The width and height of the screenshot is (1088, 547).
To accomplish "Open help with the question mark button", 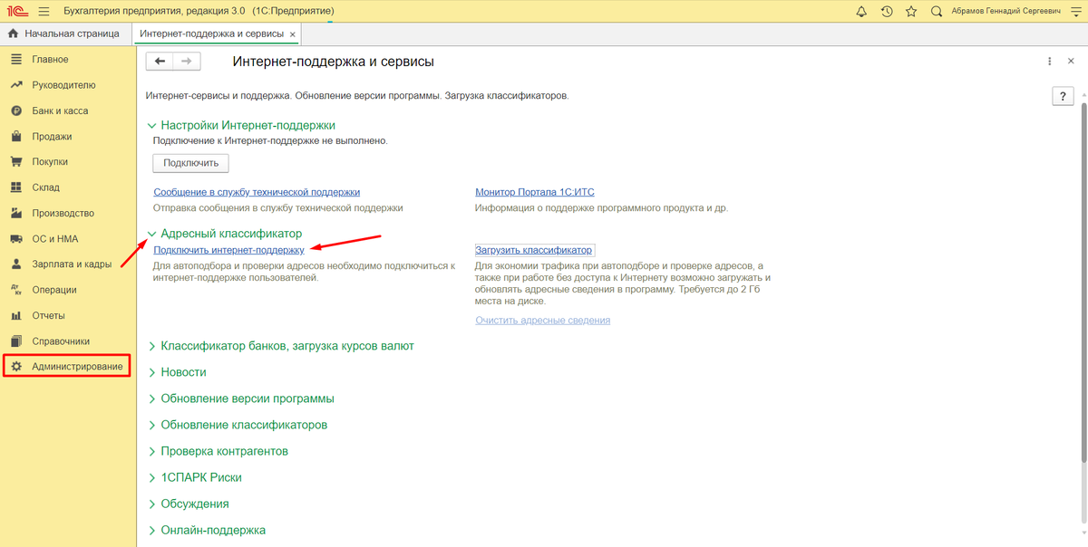I will (1063, 96).
